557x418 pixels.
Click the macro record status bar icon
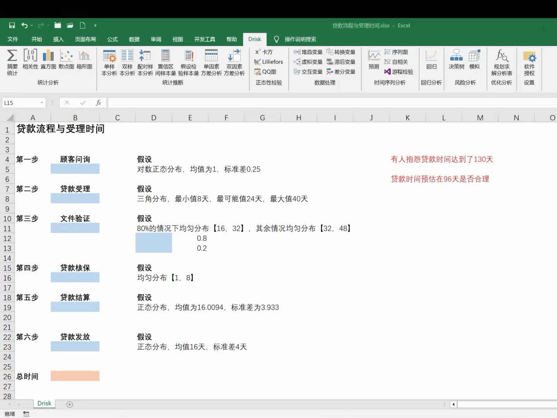point(26,414)
